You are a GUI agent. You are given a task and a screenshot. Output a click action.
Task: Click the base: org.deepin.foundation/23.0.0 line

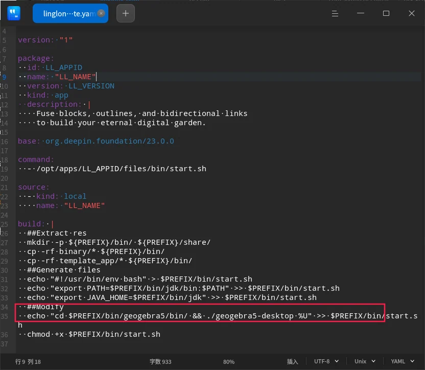pyautogui.click(x=96, y=142)
